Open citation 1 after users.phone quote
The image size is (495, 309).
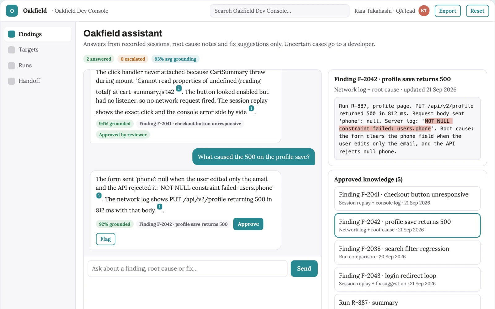coord(99,196)
